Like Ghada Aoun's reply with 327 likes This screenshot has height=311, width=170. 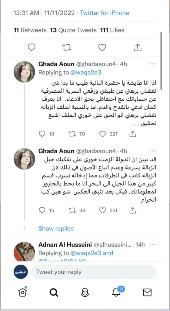pos(102,134)
